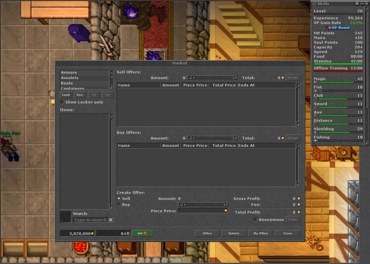The image size is (370, 264).
Task: Clear the search with the X icon
Action: [x=111, y=220]
